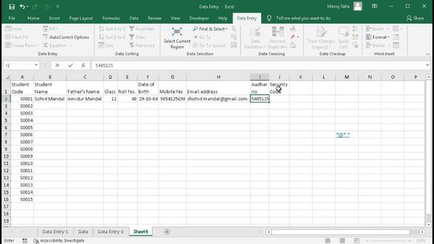Screen dimensions: 434x244
Task: Open the Insert Function fx dialog
Action: [83, 65]
